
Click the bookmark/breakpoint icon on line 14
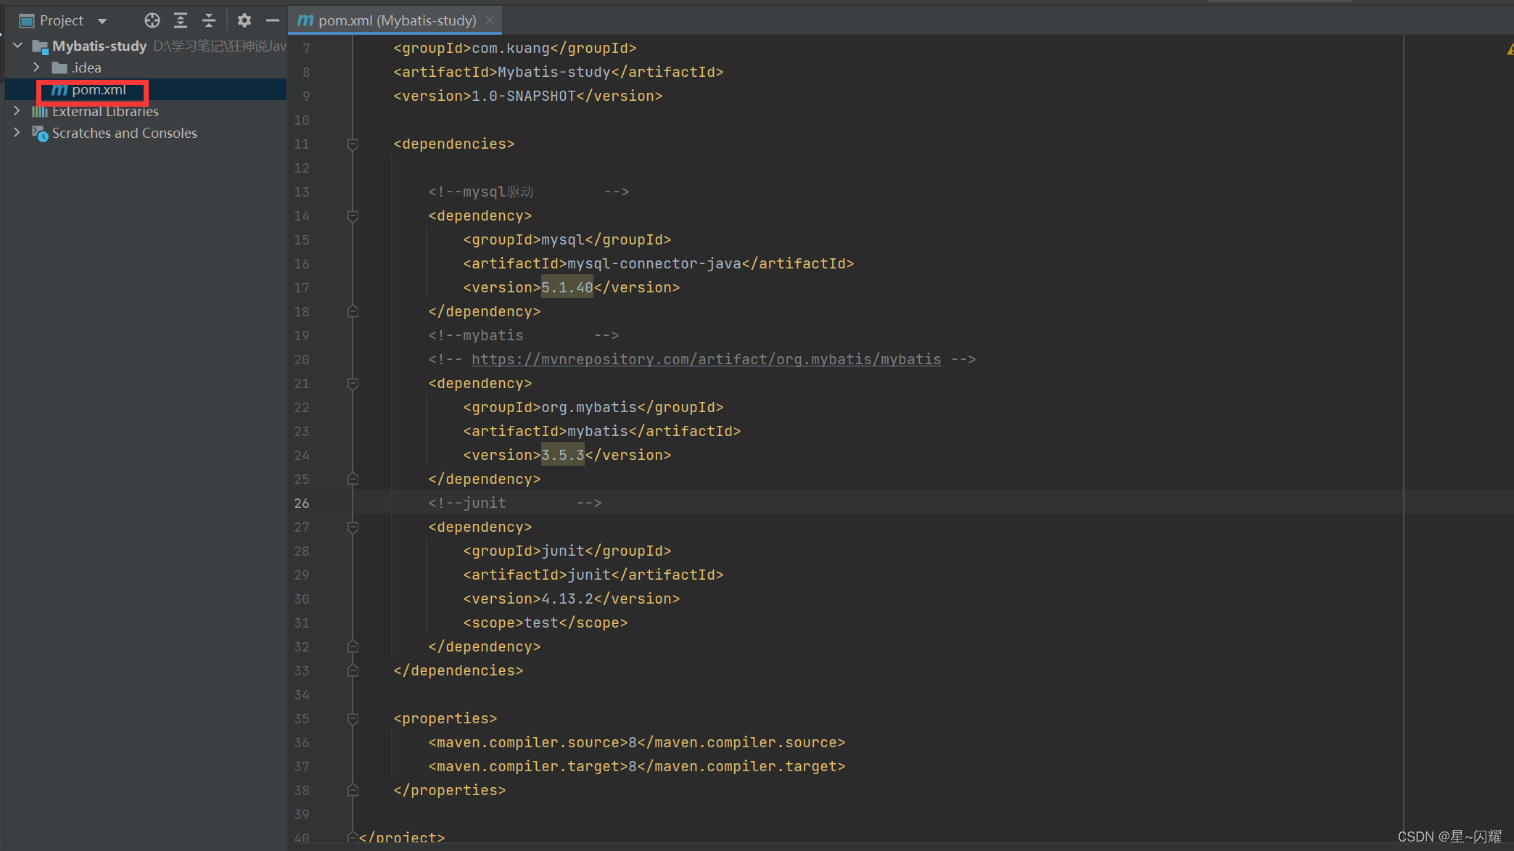353,215
